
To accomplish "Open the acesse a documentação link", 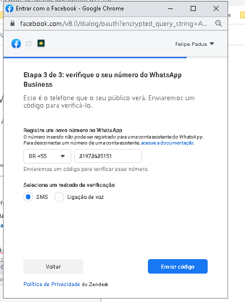I will [167, 143].
